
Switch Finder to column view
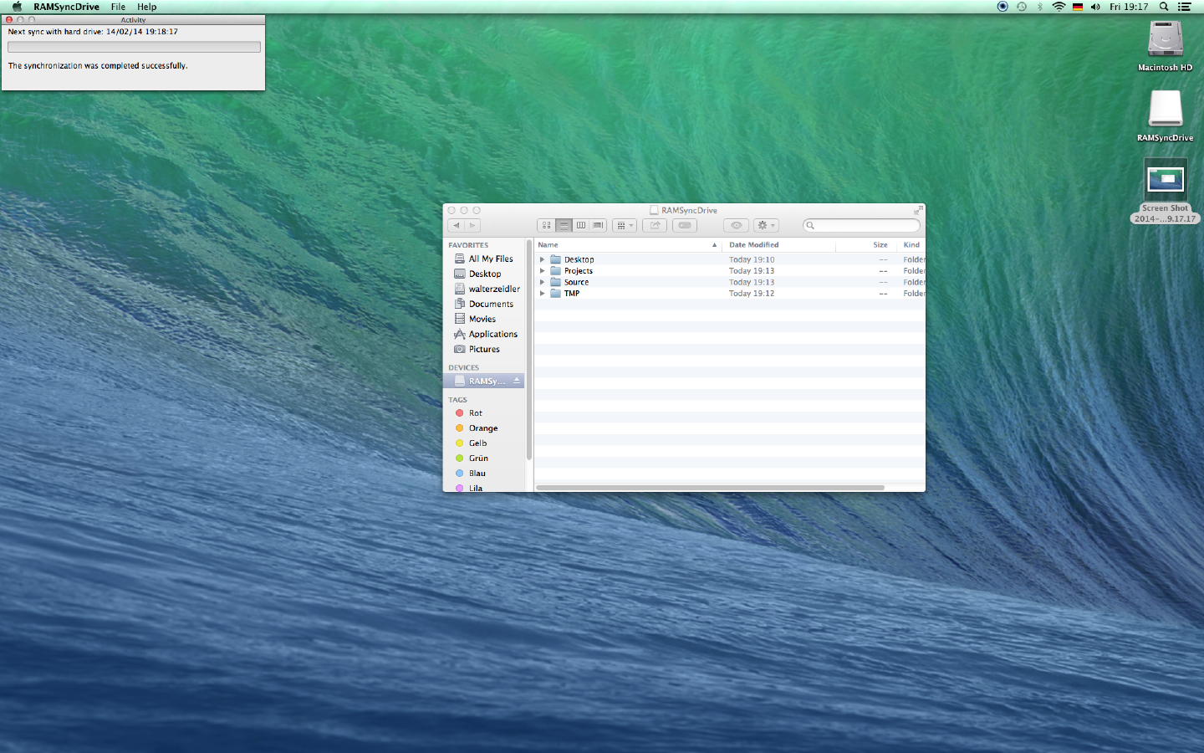click(581, 225)
